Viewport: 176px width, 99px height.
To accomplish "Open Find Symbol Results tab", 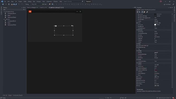I will point(18,95).
